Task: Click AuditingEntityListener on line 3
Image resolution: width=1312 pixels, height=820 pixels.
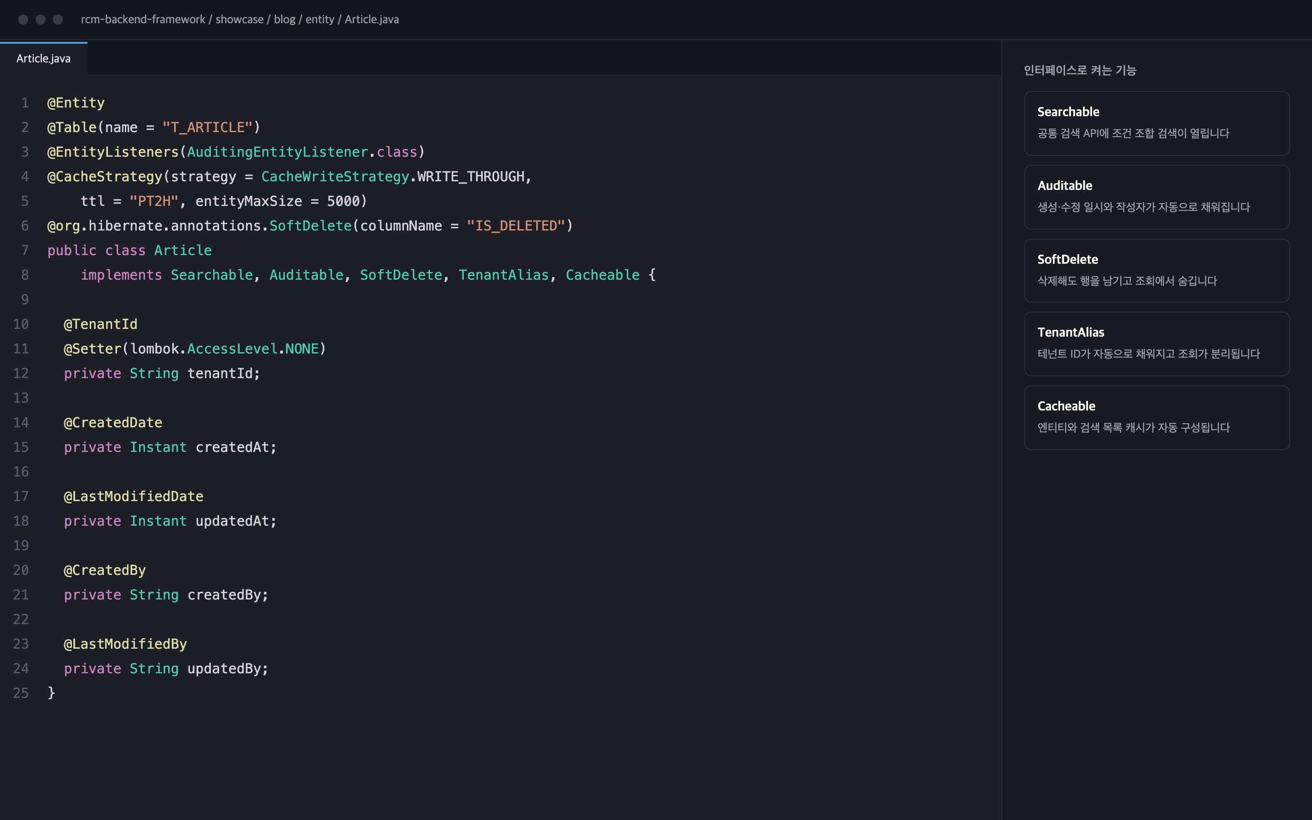Action: (x=277, y=152)
